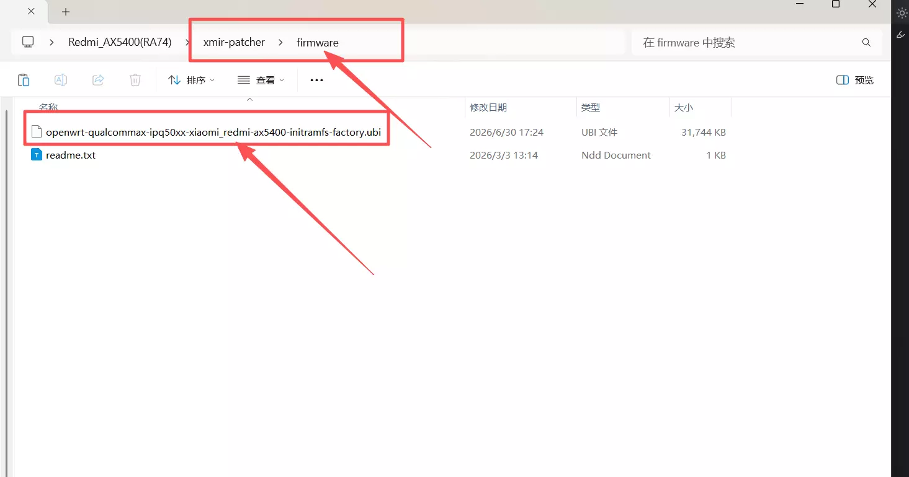Click the Rename toolbar icon
The height and width of the screenshot is (477, 909).
(x=61, y=80)
